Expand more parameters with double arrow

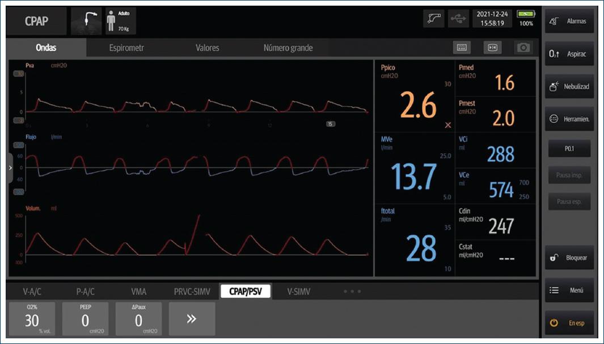click(x=192, y=319)
